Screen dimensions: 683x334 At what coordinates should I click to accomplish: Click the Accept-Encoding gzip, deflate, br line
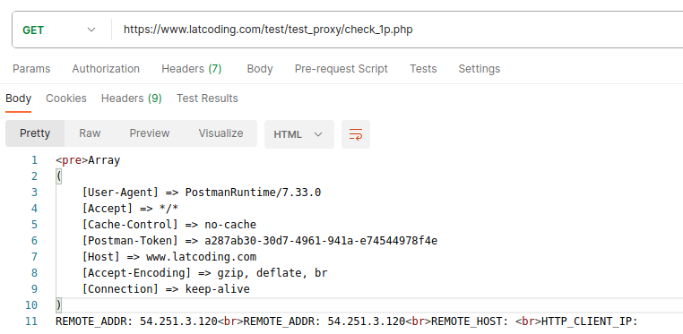pos(204,273)
